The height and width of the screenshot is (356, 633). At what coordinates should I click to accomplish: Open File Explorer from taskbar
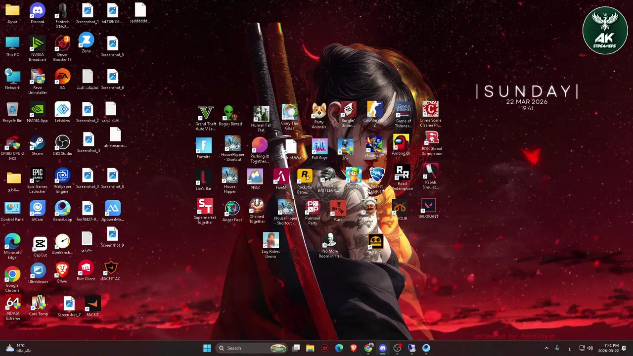point(310,348)
